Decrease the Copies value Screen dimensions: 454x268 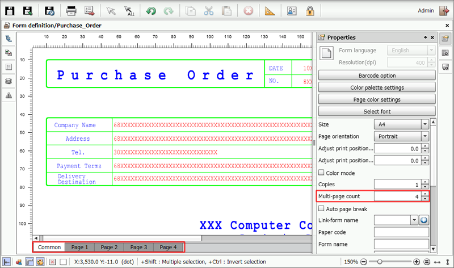click(424, 187)
